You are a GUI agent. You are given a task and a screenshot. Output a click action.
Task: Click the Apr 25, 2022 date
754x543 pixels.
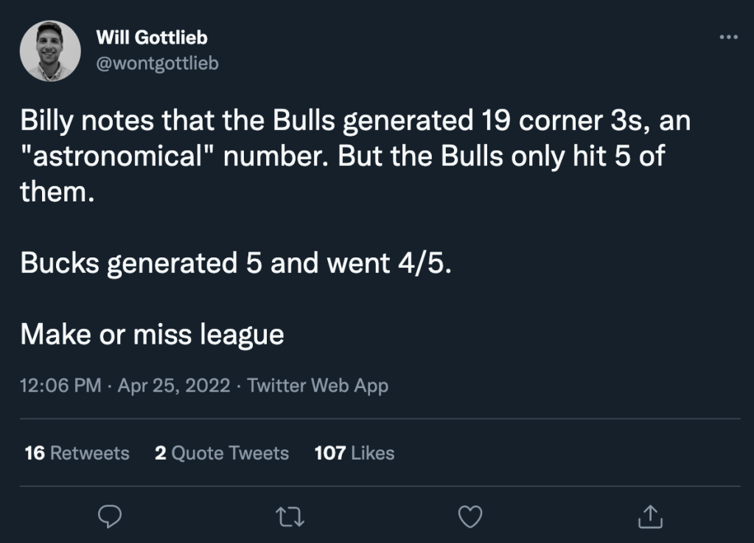click(x=173, y=385)
